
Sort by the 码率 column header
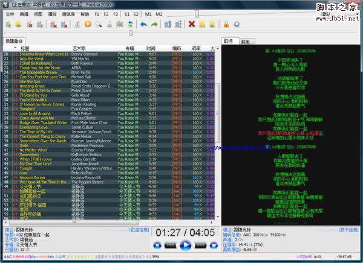click(196, 48)
